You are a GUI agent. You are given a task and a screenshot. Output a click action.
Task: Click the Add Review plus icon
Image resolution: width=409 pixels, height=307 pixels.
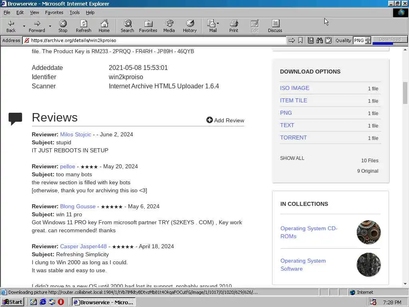pos(209,120)
